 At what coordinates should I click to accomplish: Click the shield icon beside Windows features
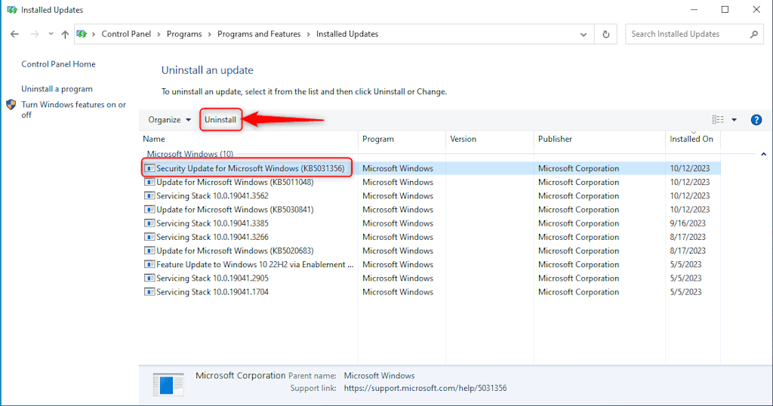point(11,105)
